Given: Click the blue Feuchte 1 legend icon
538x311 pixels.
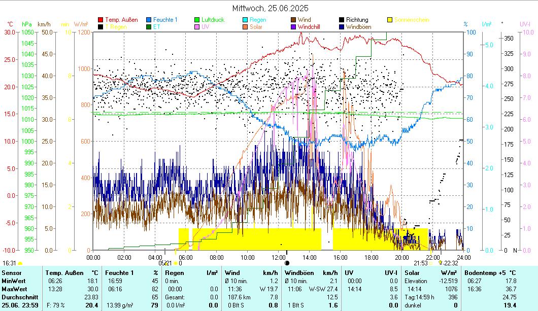Looking at the screenshot, I should [149, 20].
